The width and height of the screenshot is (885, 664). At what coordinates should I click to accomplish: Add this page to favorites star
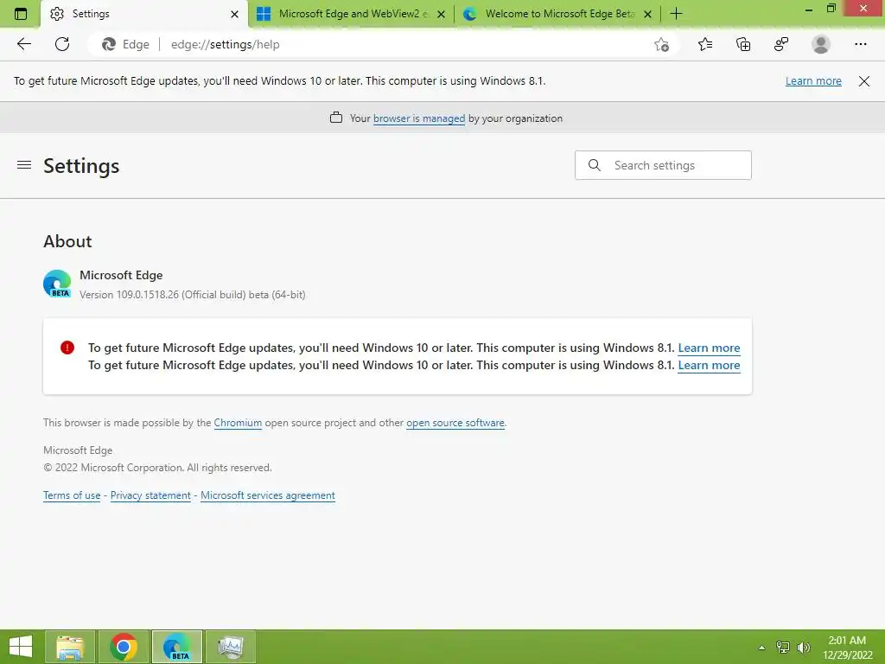(x=661, y=45)
